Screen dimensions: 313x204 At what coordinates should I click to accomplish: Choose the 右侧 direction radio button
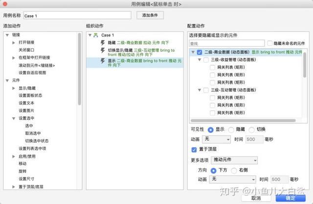coord(234,170)
